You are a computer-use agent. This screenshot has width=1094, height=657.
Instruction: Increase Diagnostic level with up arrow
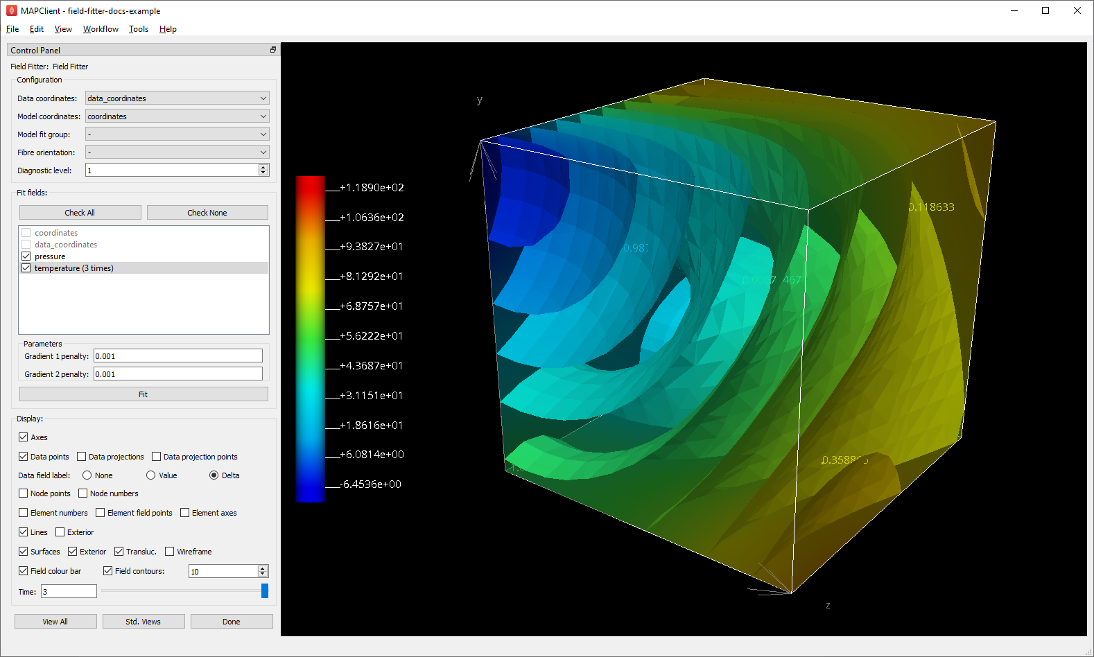263,167
